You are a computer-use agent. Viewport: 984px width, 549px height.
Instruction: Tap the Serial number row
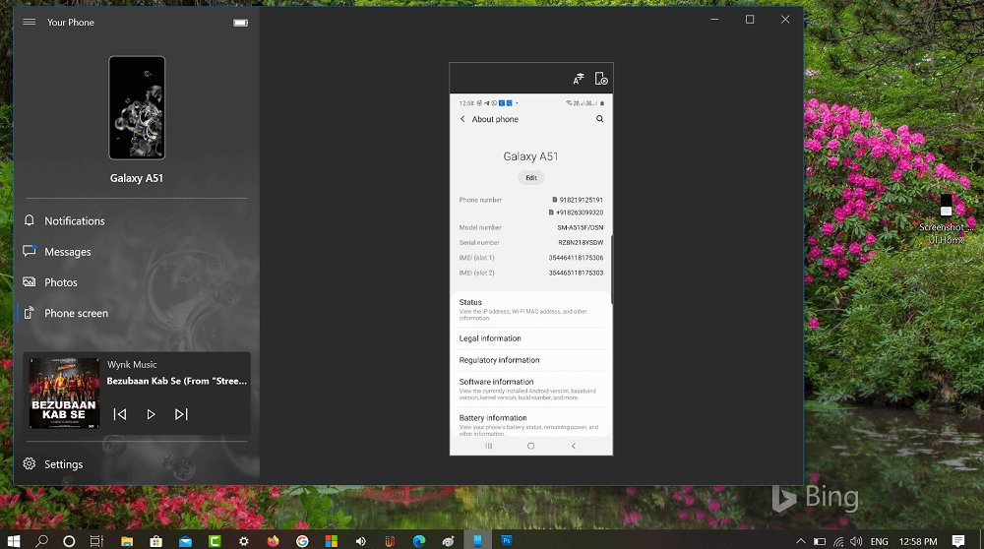pos(531,243)
